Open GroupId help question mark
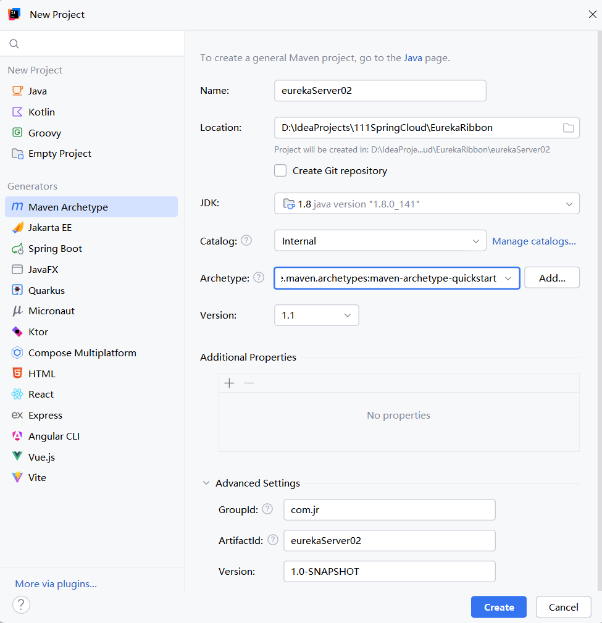This screenshot has width=602, height=623. pyautogui.click(x=267, y=509)
